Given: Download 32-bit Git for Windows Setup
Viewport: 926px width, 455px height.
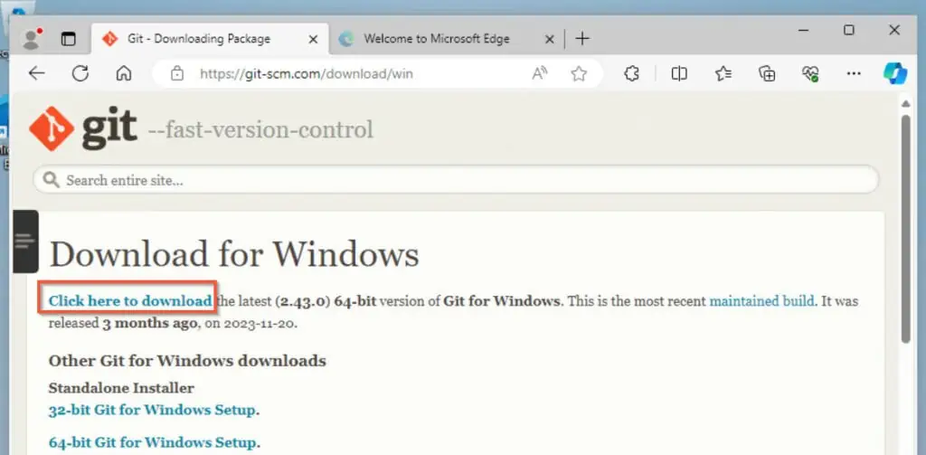Looking at the screenshot, I should tap(152, 410).
